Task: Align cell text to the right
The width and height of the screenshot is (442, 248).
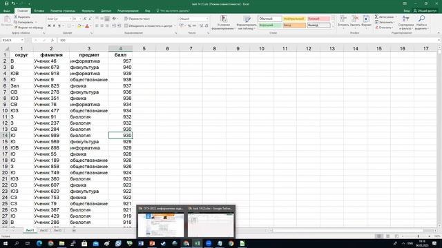Action: (x=107, y=26)
